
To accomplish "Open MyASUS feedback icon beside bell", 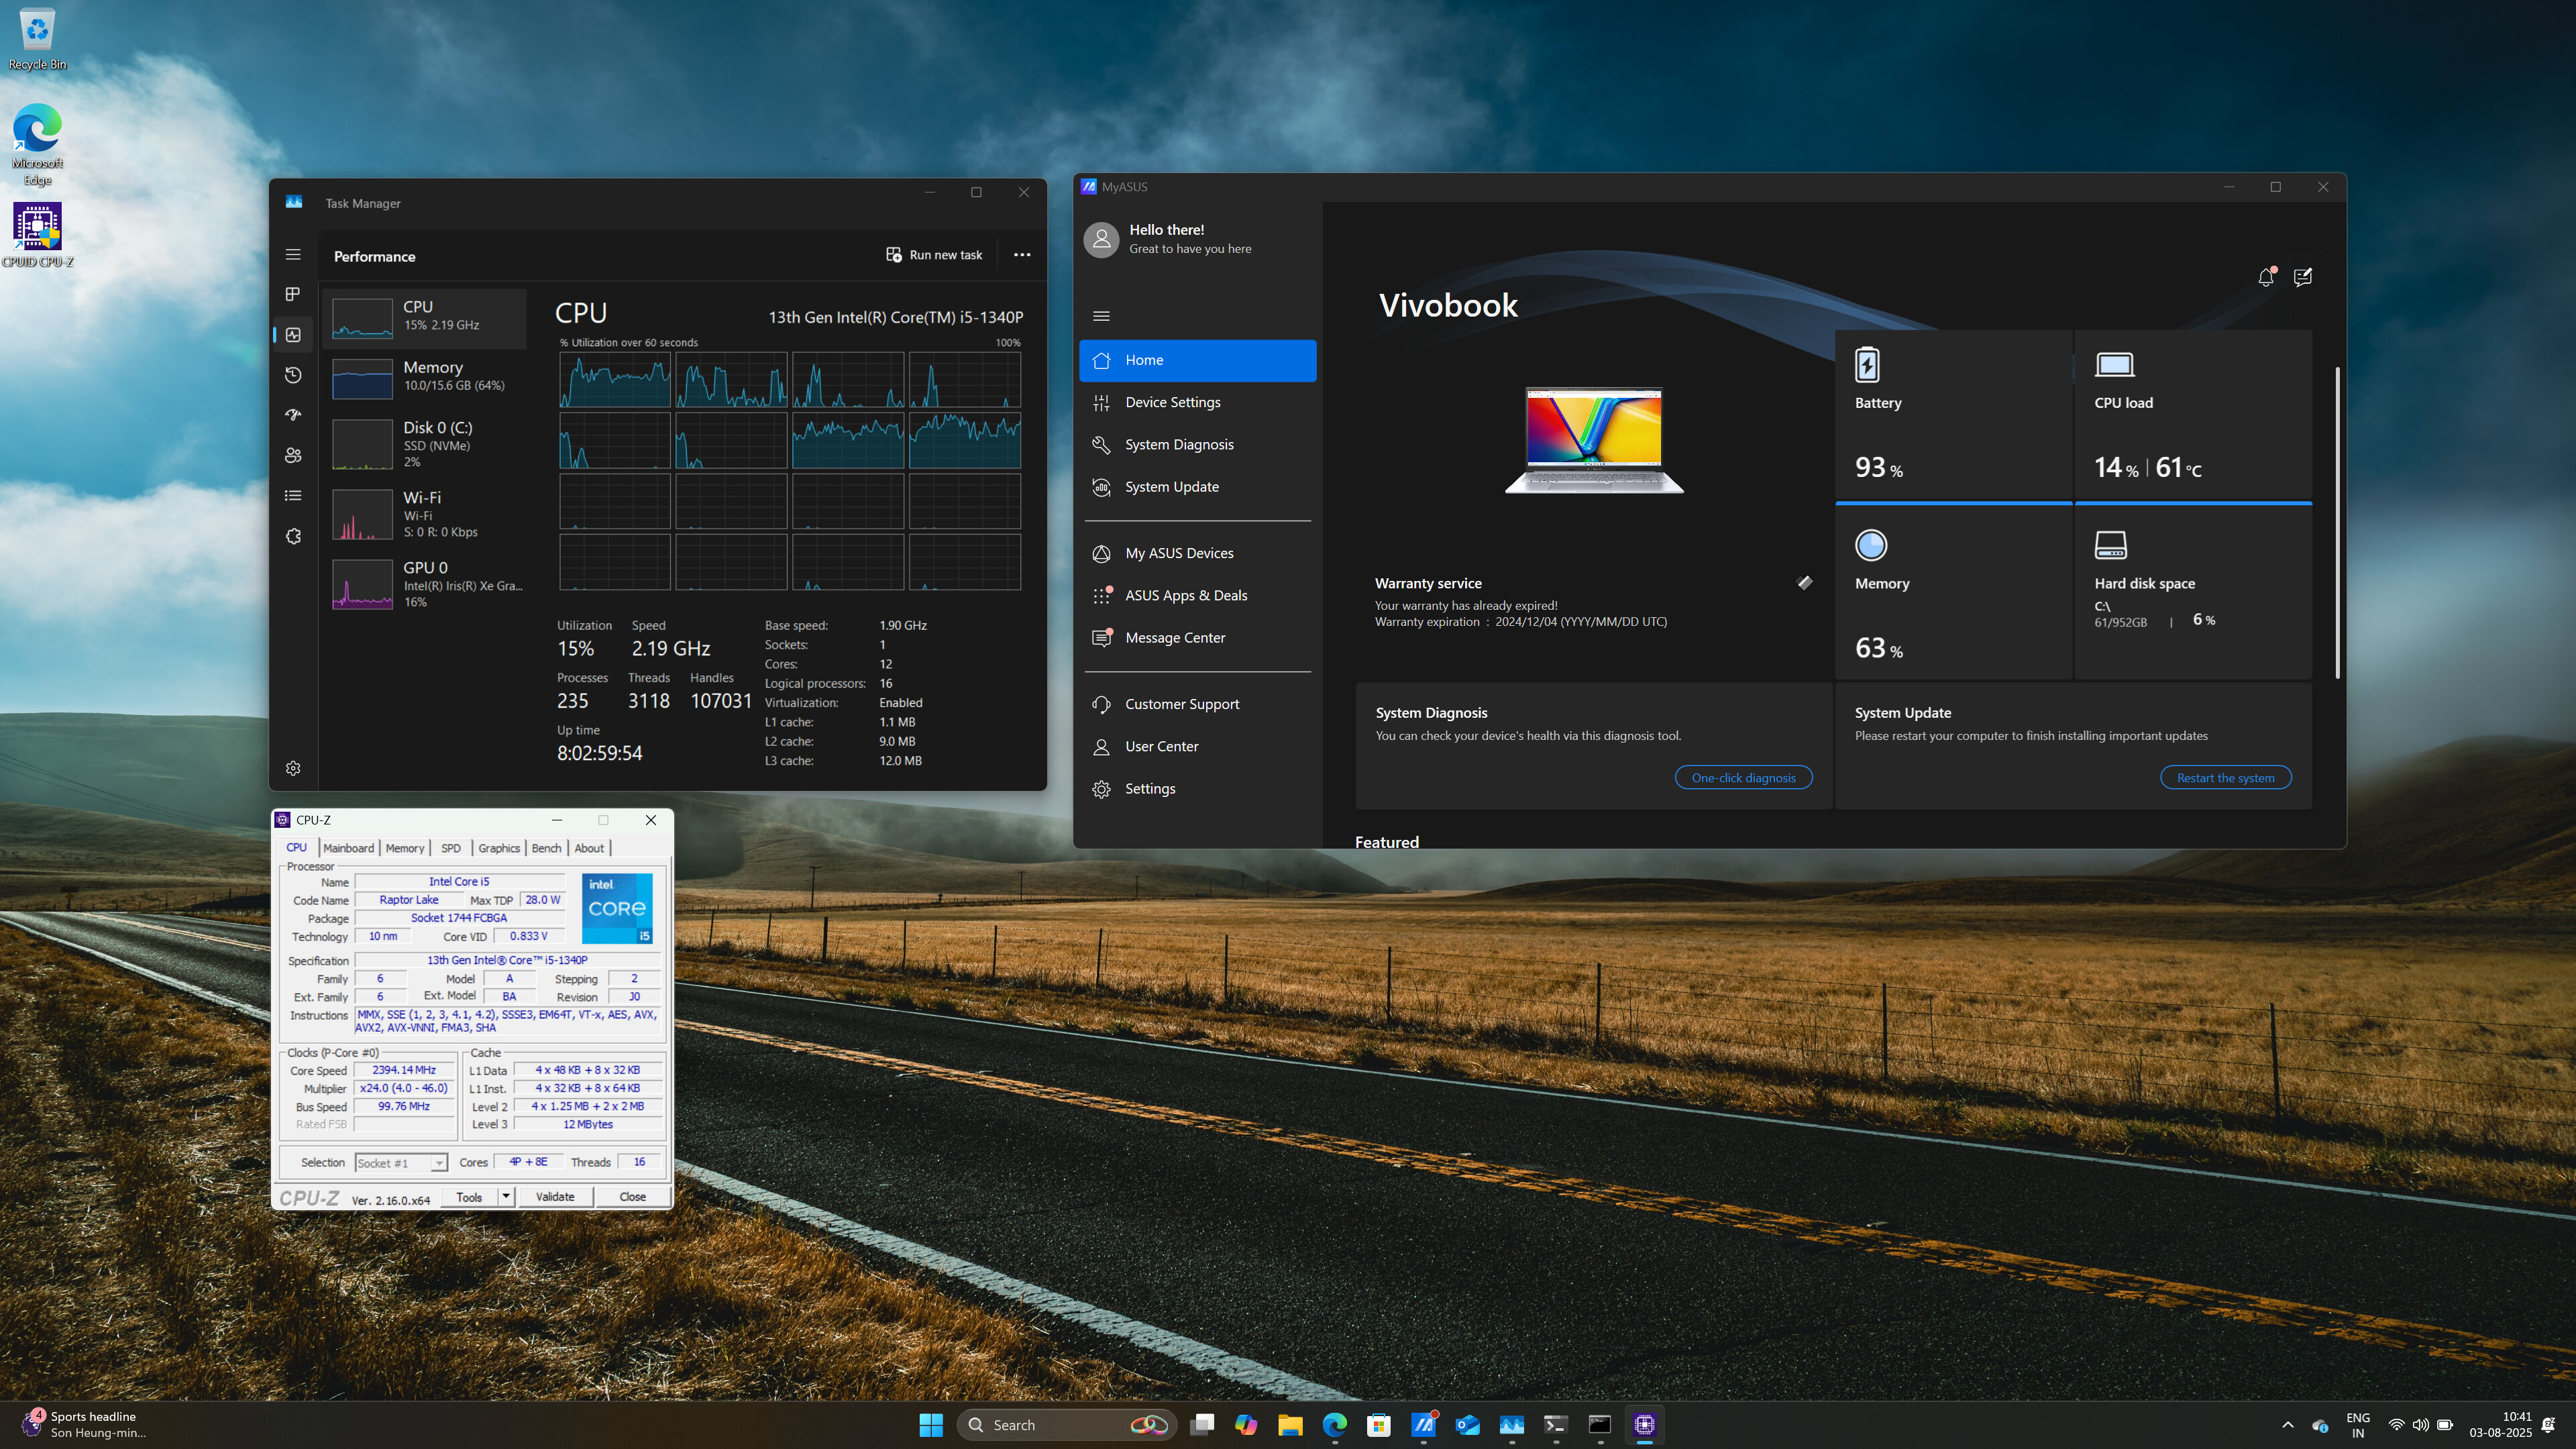I will (2303, 277).
